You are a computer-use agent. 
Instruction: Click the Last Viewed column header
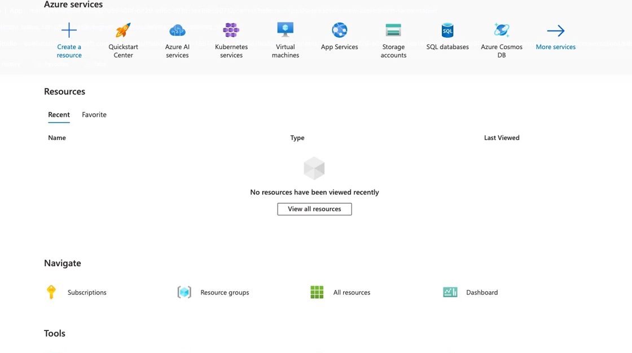(501, 138)
